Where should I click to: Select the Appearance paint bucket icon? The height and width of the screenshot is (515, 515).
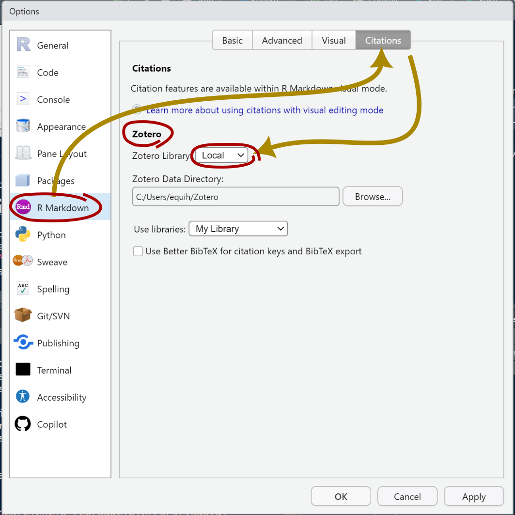(23, 126)
